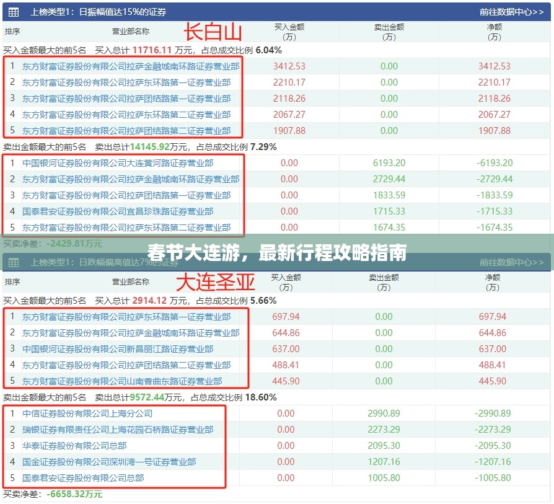Image resolution: width=554 pixels, height=504 pixels.
Task: Open 中信证券股份有限公司上海分公司 link
Action: (87, 413)
